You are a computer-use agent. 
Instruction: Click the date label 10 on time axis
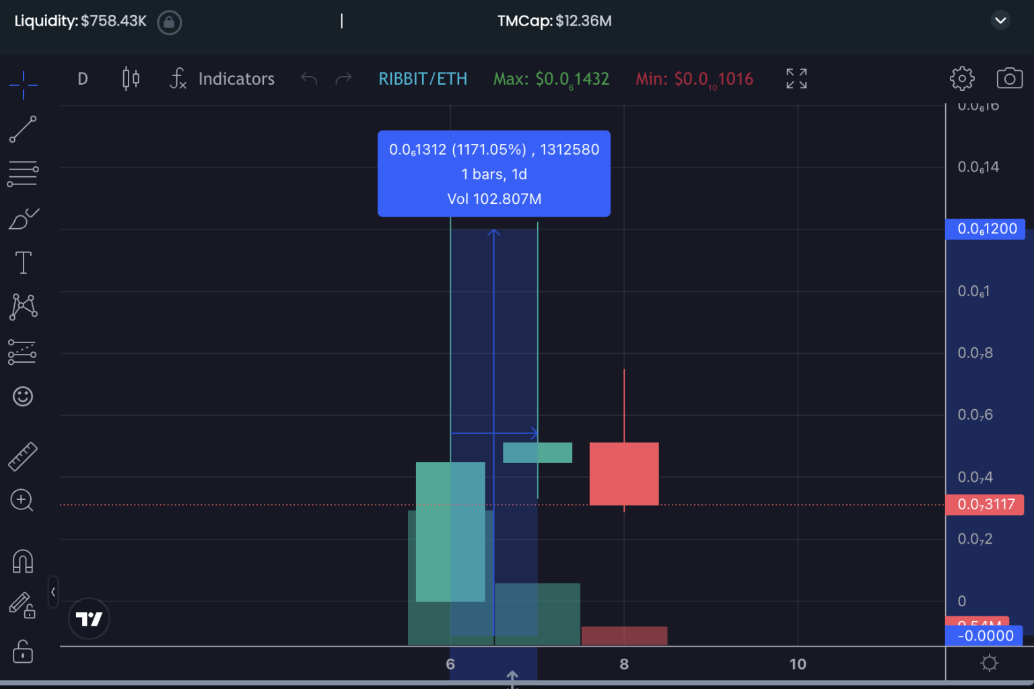(798, 665)
